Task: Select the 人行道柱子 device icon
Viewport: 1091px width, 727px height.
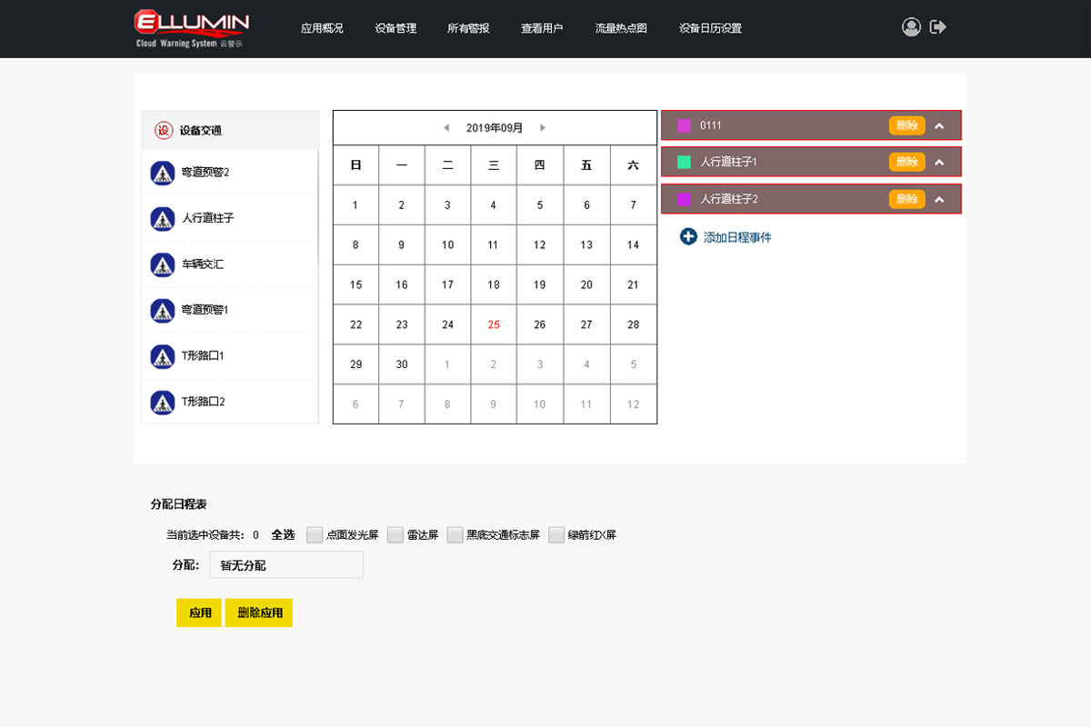Action: tap(163, 218)
